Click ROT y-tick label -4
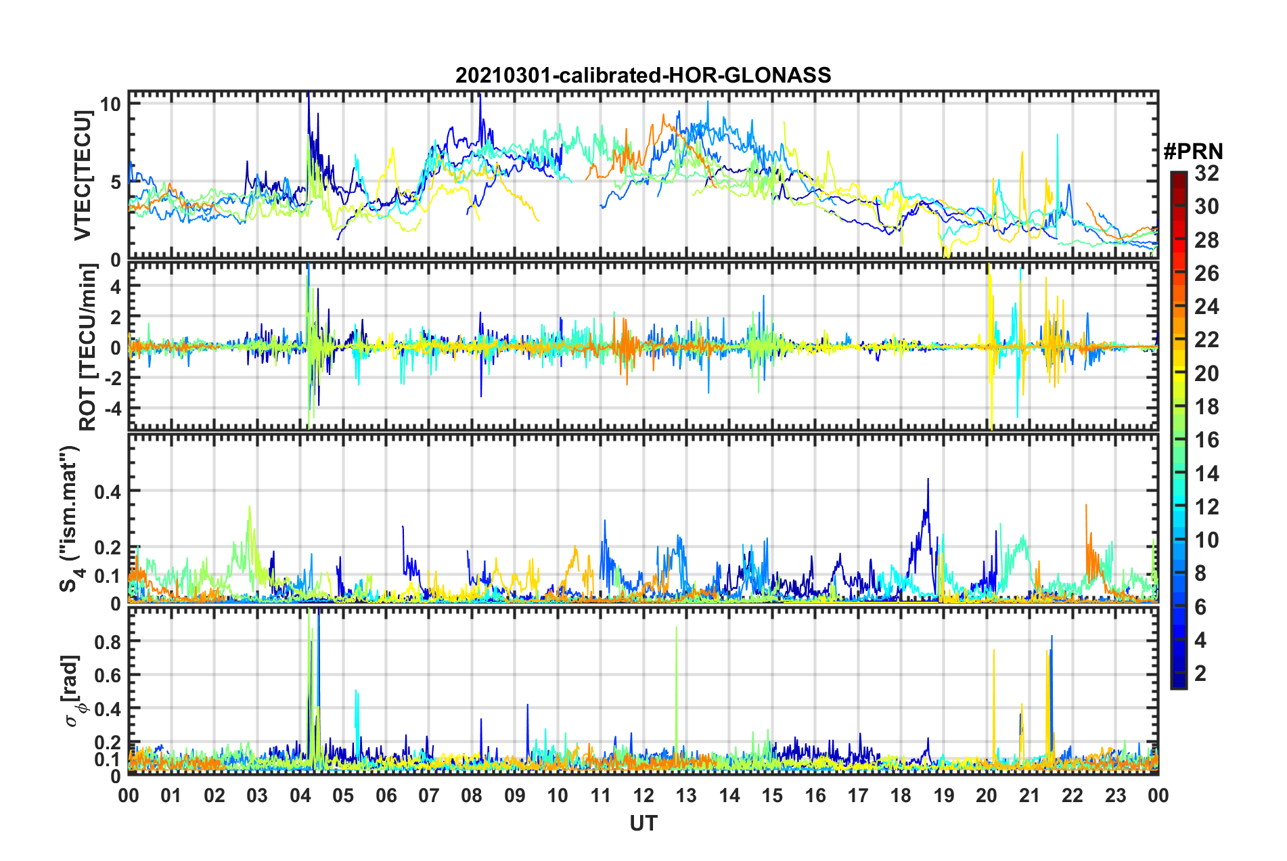 [x=112, y=408]
